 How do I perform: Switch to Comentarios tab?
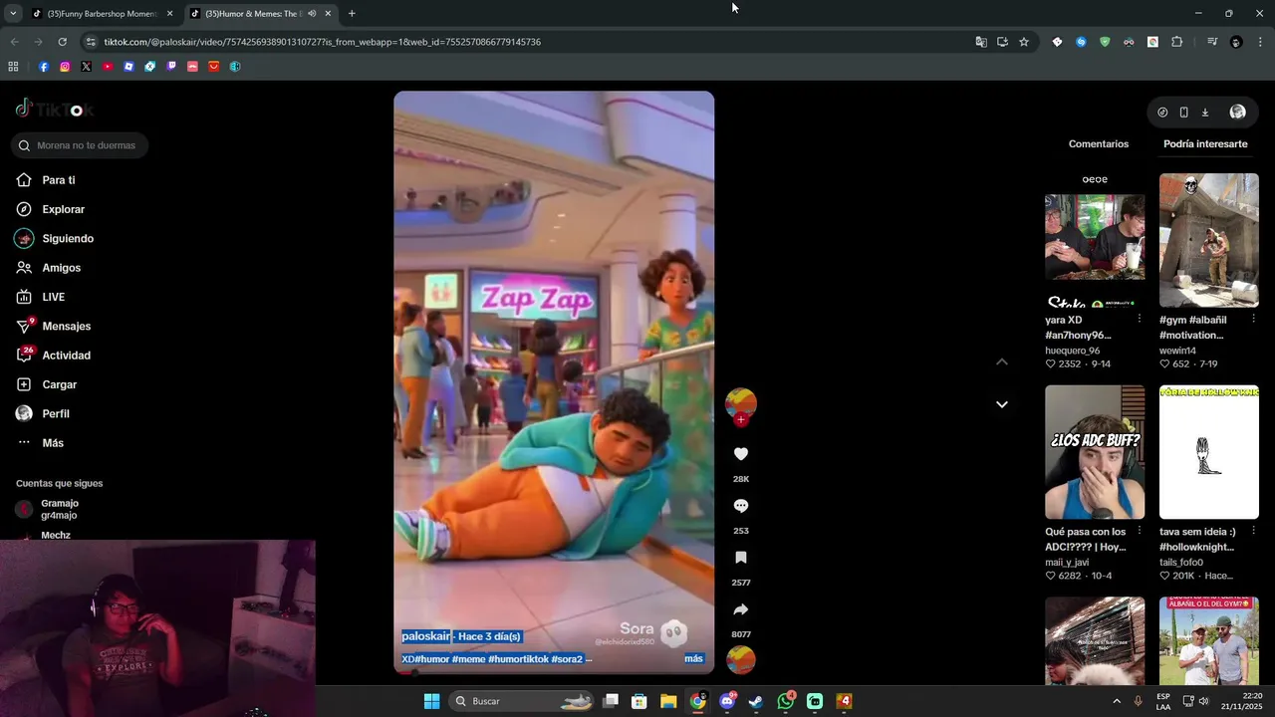[x=1099, y=144]
